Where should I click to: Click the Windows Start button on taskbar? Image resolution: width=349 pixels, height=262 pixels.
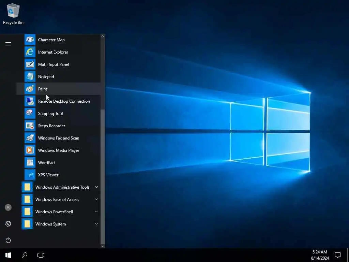click(8, 255)
